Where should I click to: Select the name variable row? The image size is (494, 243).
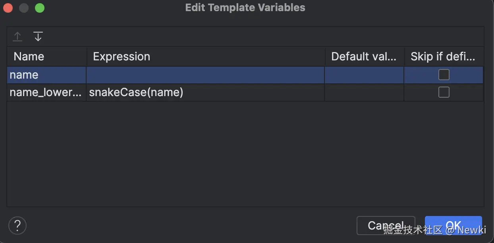point(47,75)
